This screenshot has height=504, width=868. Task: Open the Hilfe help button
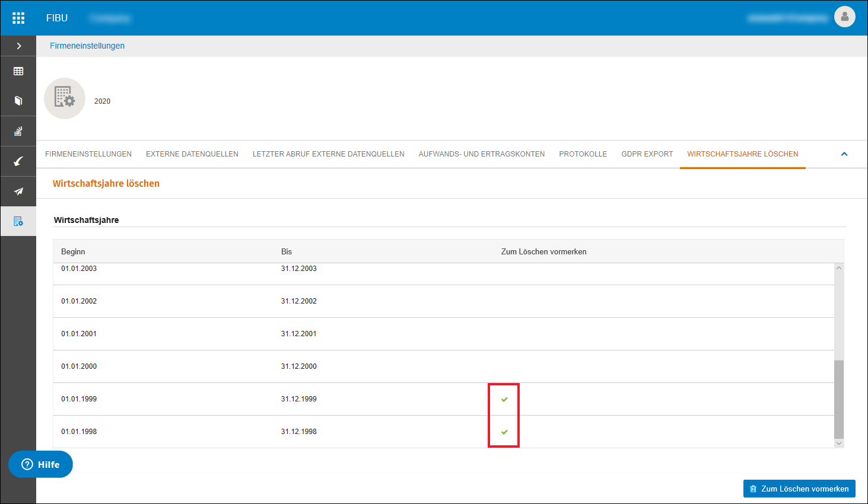pos(40,464)
